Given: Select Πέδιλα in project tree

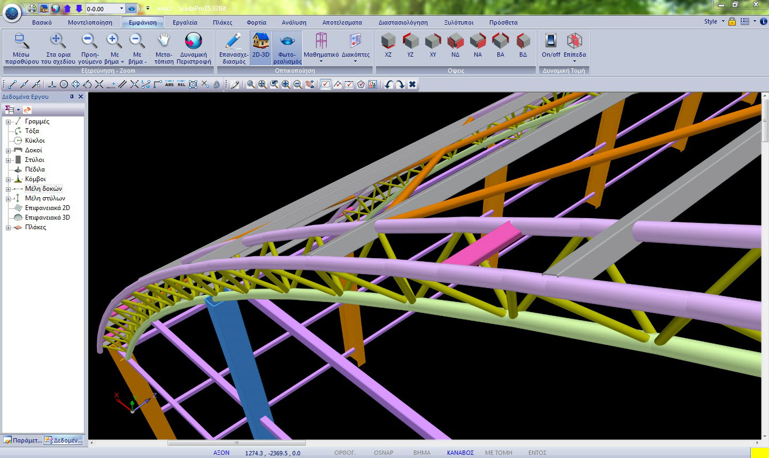Looking at the screenshot, I should [x=35, y=169].
